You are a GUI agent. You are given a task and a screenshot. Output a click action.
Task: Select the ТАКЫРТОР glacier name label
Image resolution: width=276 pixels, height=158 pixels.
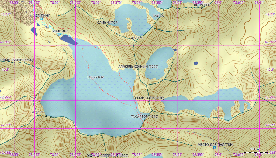[x=95, y=77]
